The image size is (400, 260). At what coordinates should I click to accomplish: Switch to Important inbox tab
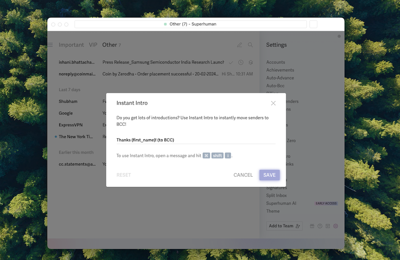71,45
